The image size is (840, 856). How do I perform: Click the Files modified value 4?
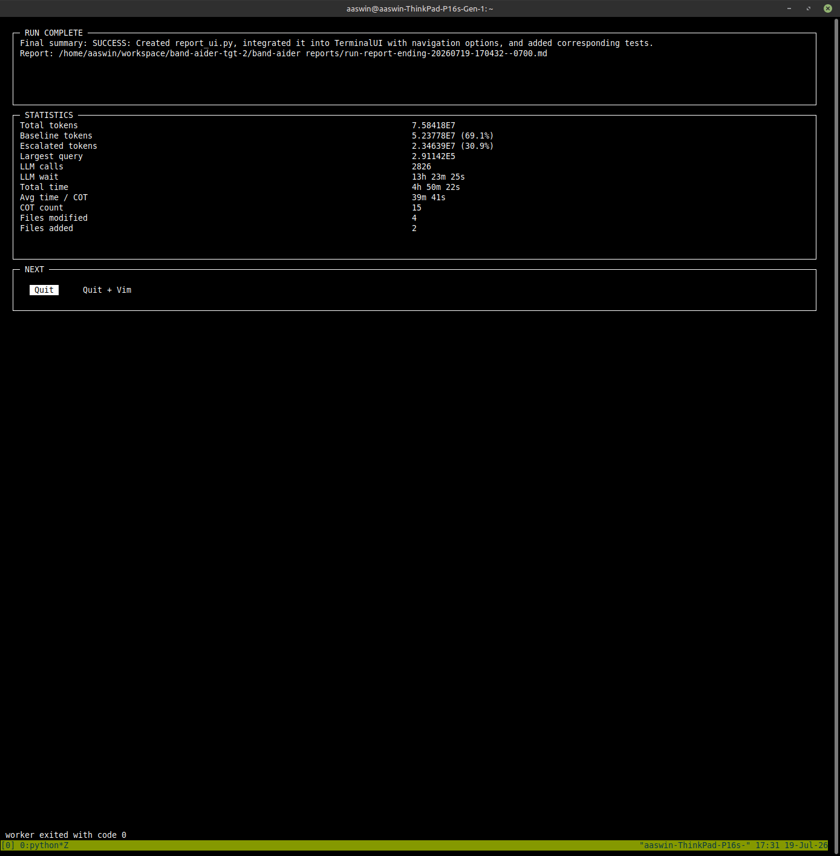[414, 218]
